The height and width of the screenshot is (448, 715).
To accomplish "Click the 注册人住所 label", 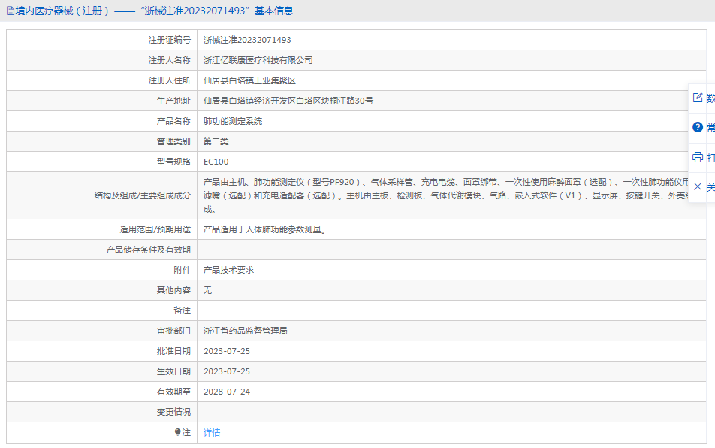I will [x=169, y=80].
